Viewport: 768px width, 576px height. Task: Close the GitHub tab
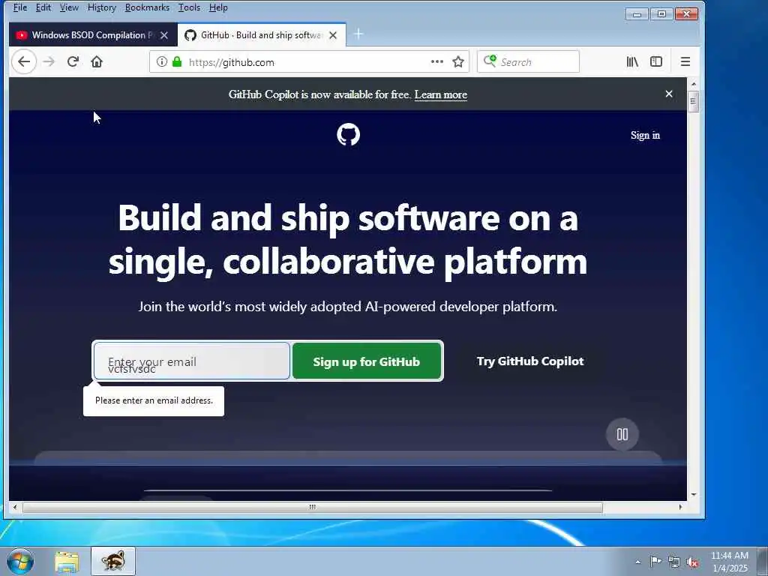(x=333, y=35)
